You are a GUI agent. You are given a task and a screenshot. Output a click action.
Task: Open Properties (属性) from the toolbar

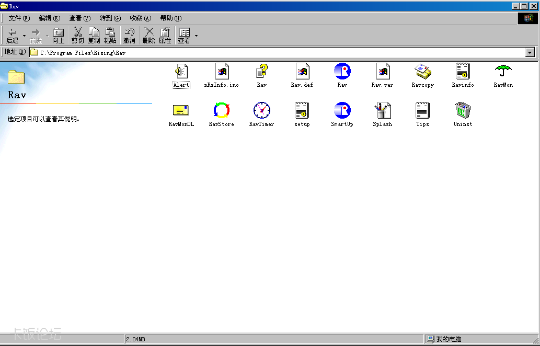coord(165,36)
